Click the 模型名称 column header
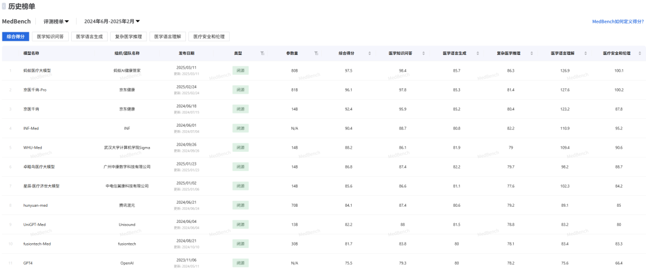Image resolution: width=646 pixels, height=270 pixels. point(31,53)
